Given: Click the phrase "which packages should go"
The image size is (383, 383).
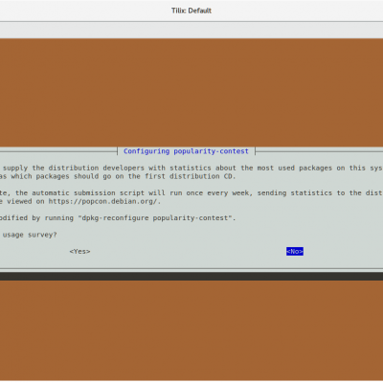Looking at the screenshot, I should coord(61,176).
